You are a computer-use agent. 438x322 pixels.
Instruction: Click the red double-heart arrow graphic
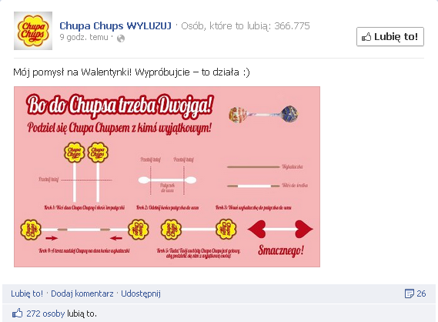[x=280, y=230]
